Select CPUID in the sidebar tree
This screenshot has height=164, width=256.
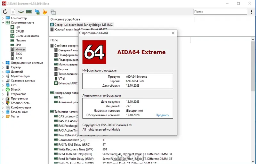20,31
